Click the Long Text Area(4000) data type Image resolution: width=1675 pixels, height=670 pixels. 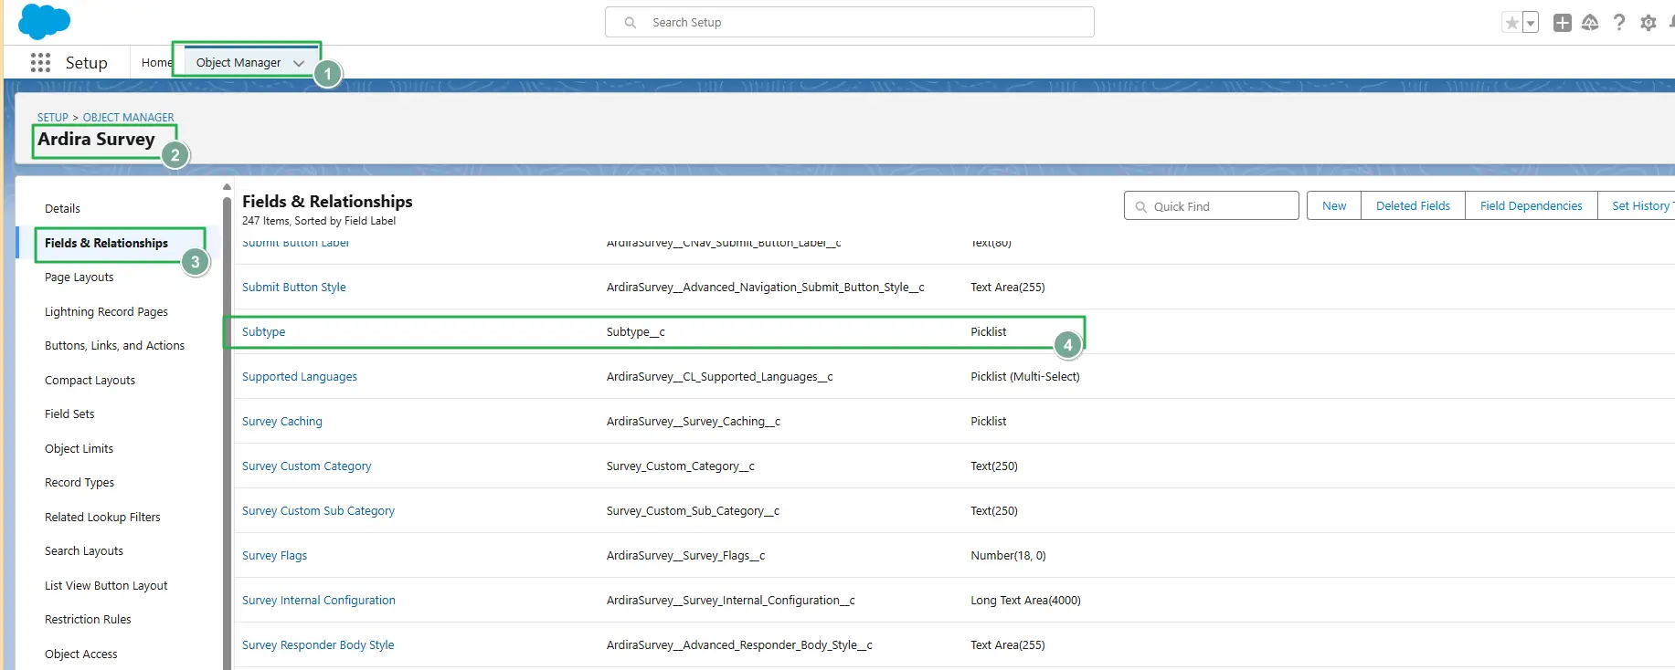point(1025,600)
